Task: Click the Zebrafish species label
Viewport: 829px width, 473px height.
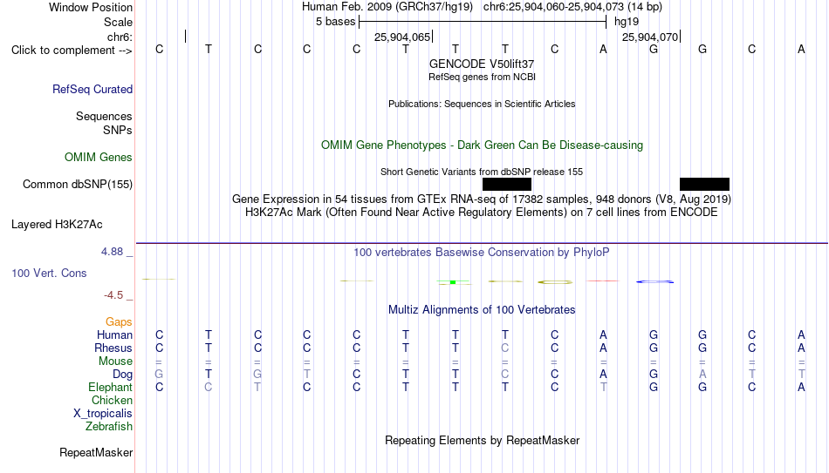Action: click(109, 426)
